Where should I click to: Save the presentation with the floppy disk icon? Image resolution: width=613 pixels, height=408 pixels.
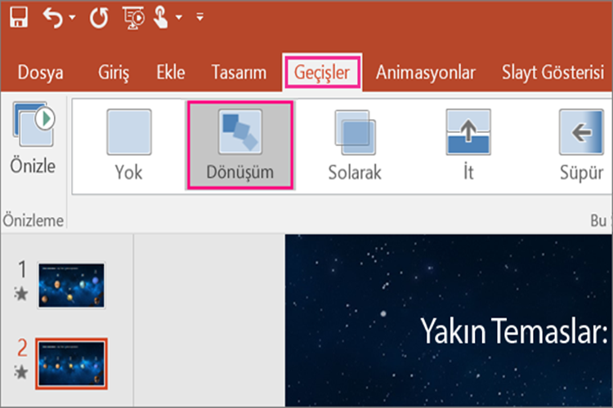click(x=19, y=17)
